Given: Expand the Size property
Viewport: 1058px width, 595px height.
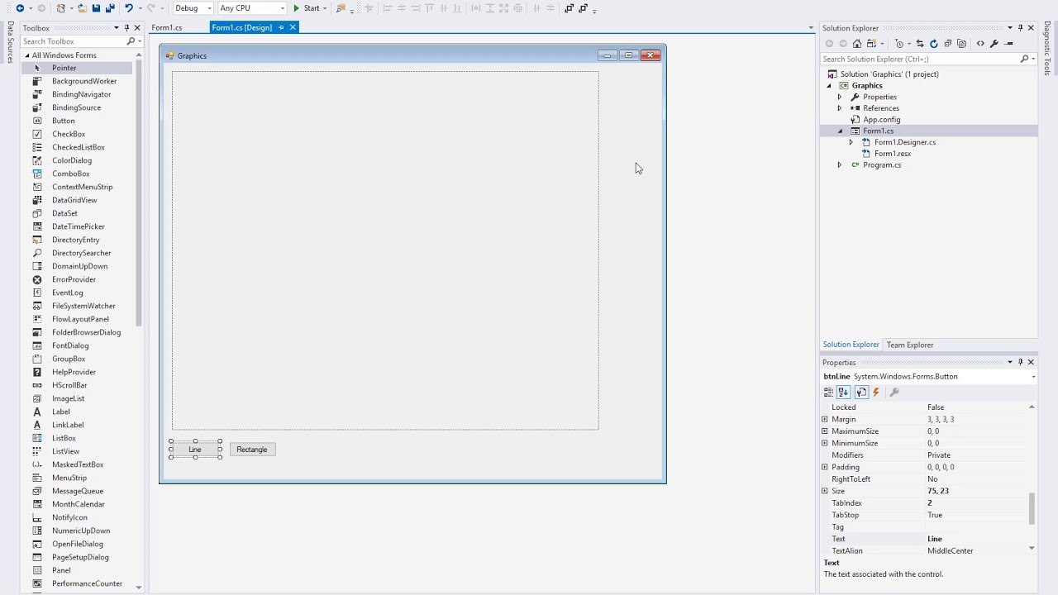Looking at the screenshot, I should click(x=825, y=491).
